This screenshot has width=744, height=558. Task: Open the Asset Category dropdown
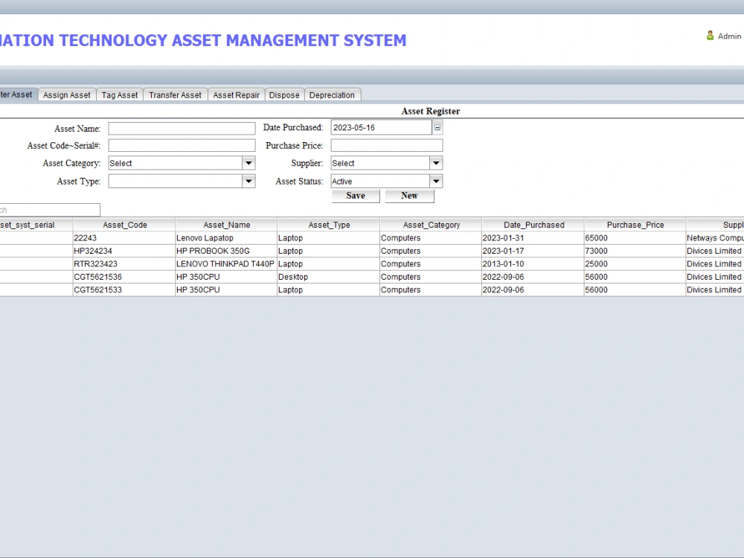(249, 163)
